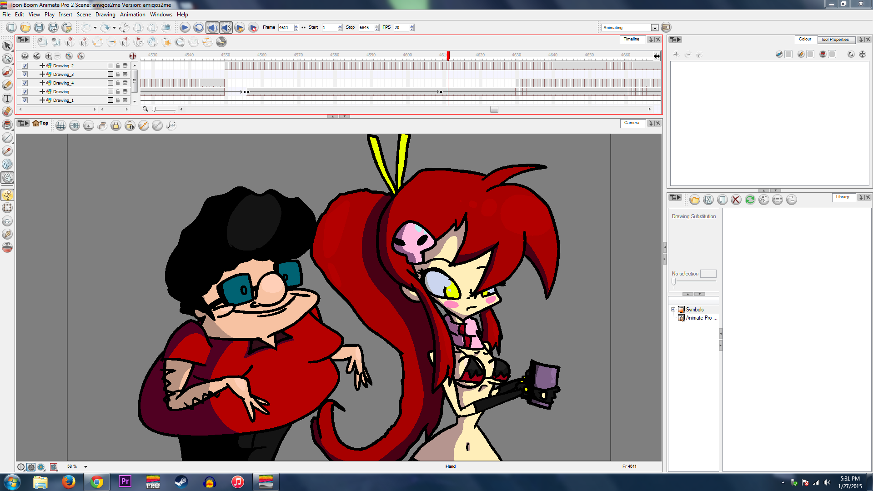Toggle the Sound Scrubbing button
The image size is (873, 491).
click(226, 27)
